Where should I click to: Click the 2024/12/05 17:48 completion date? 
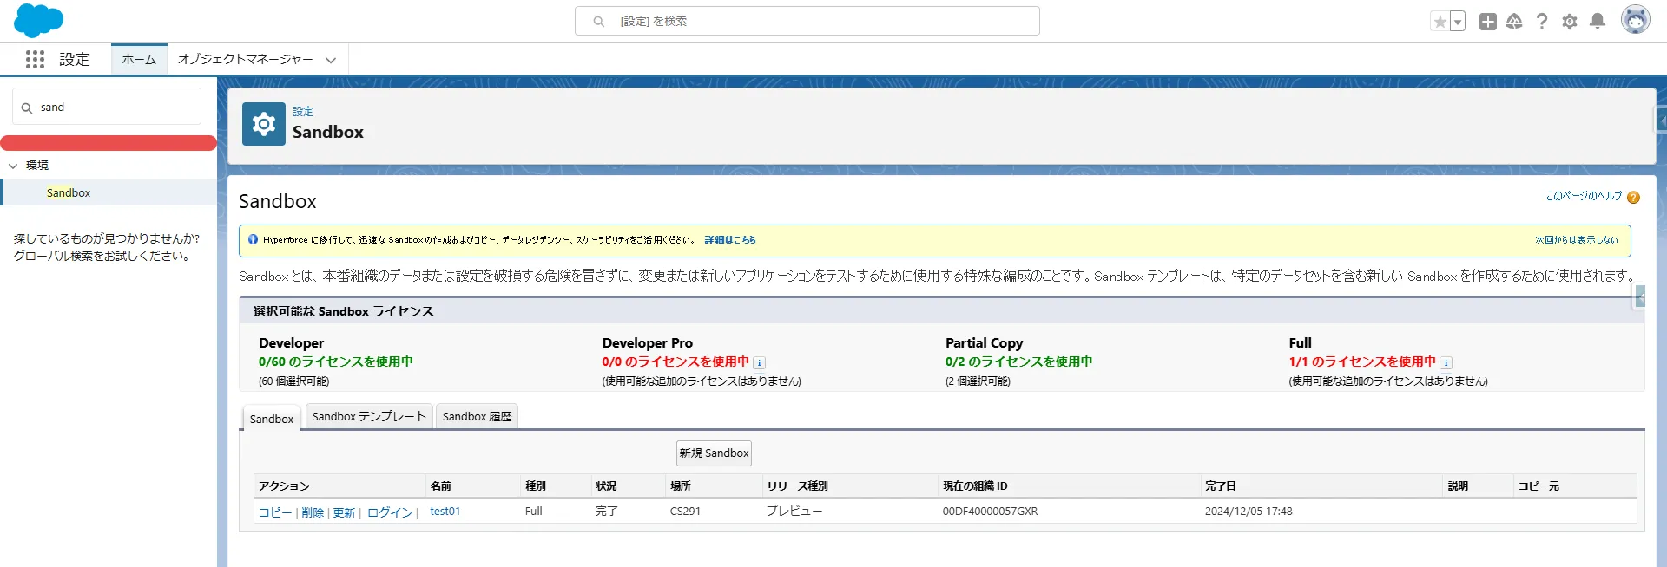1249,512
